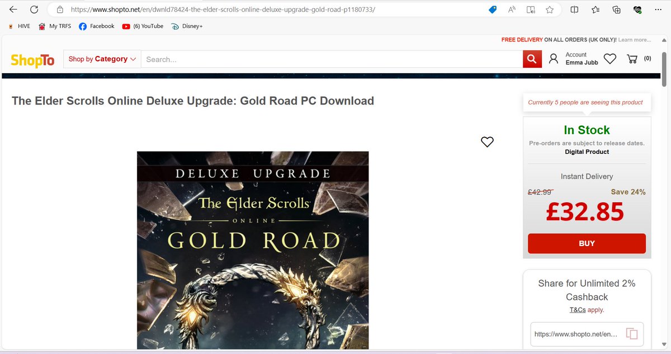Open the browser essentials heart icon
The width and height of the screenshot is (671, 354).
click(637, 10)
